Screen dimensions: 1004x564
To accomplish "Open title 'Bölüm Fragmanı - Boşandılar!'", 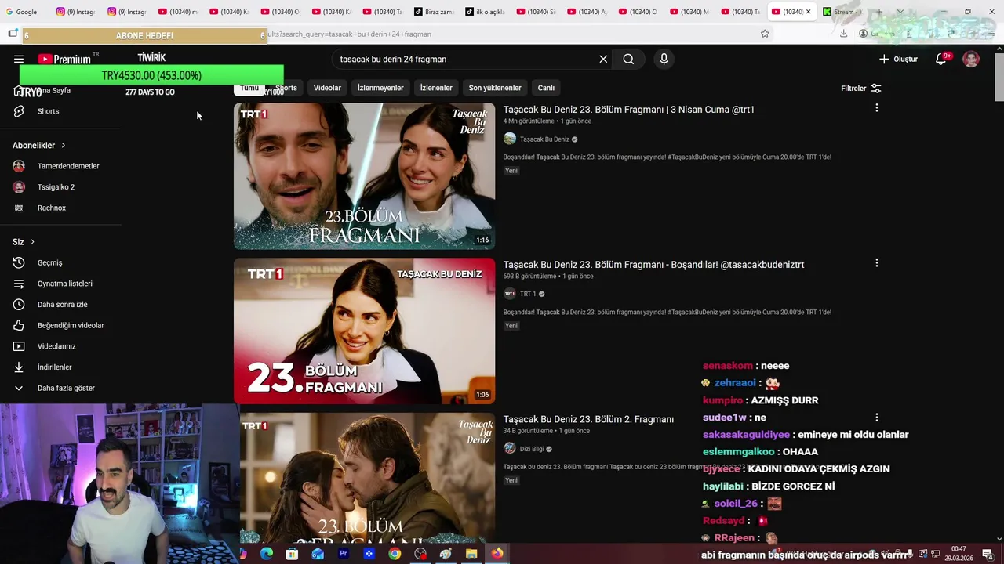I will [x=653, y=265].
